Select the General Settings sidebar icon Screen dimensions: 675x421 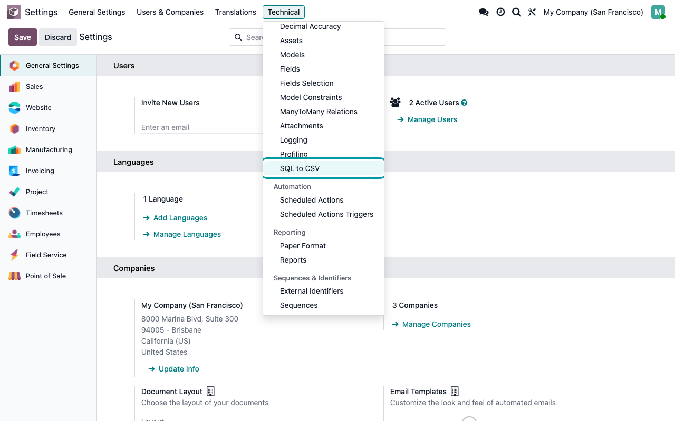pos(15,65)
